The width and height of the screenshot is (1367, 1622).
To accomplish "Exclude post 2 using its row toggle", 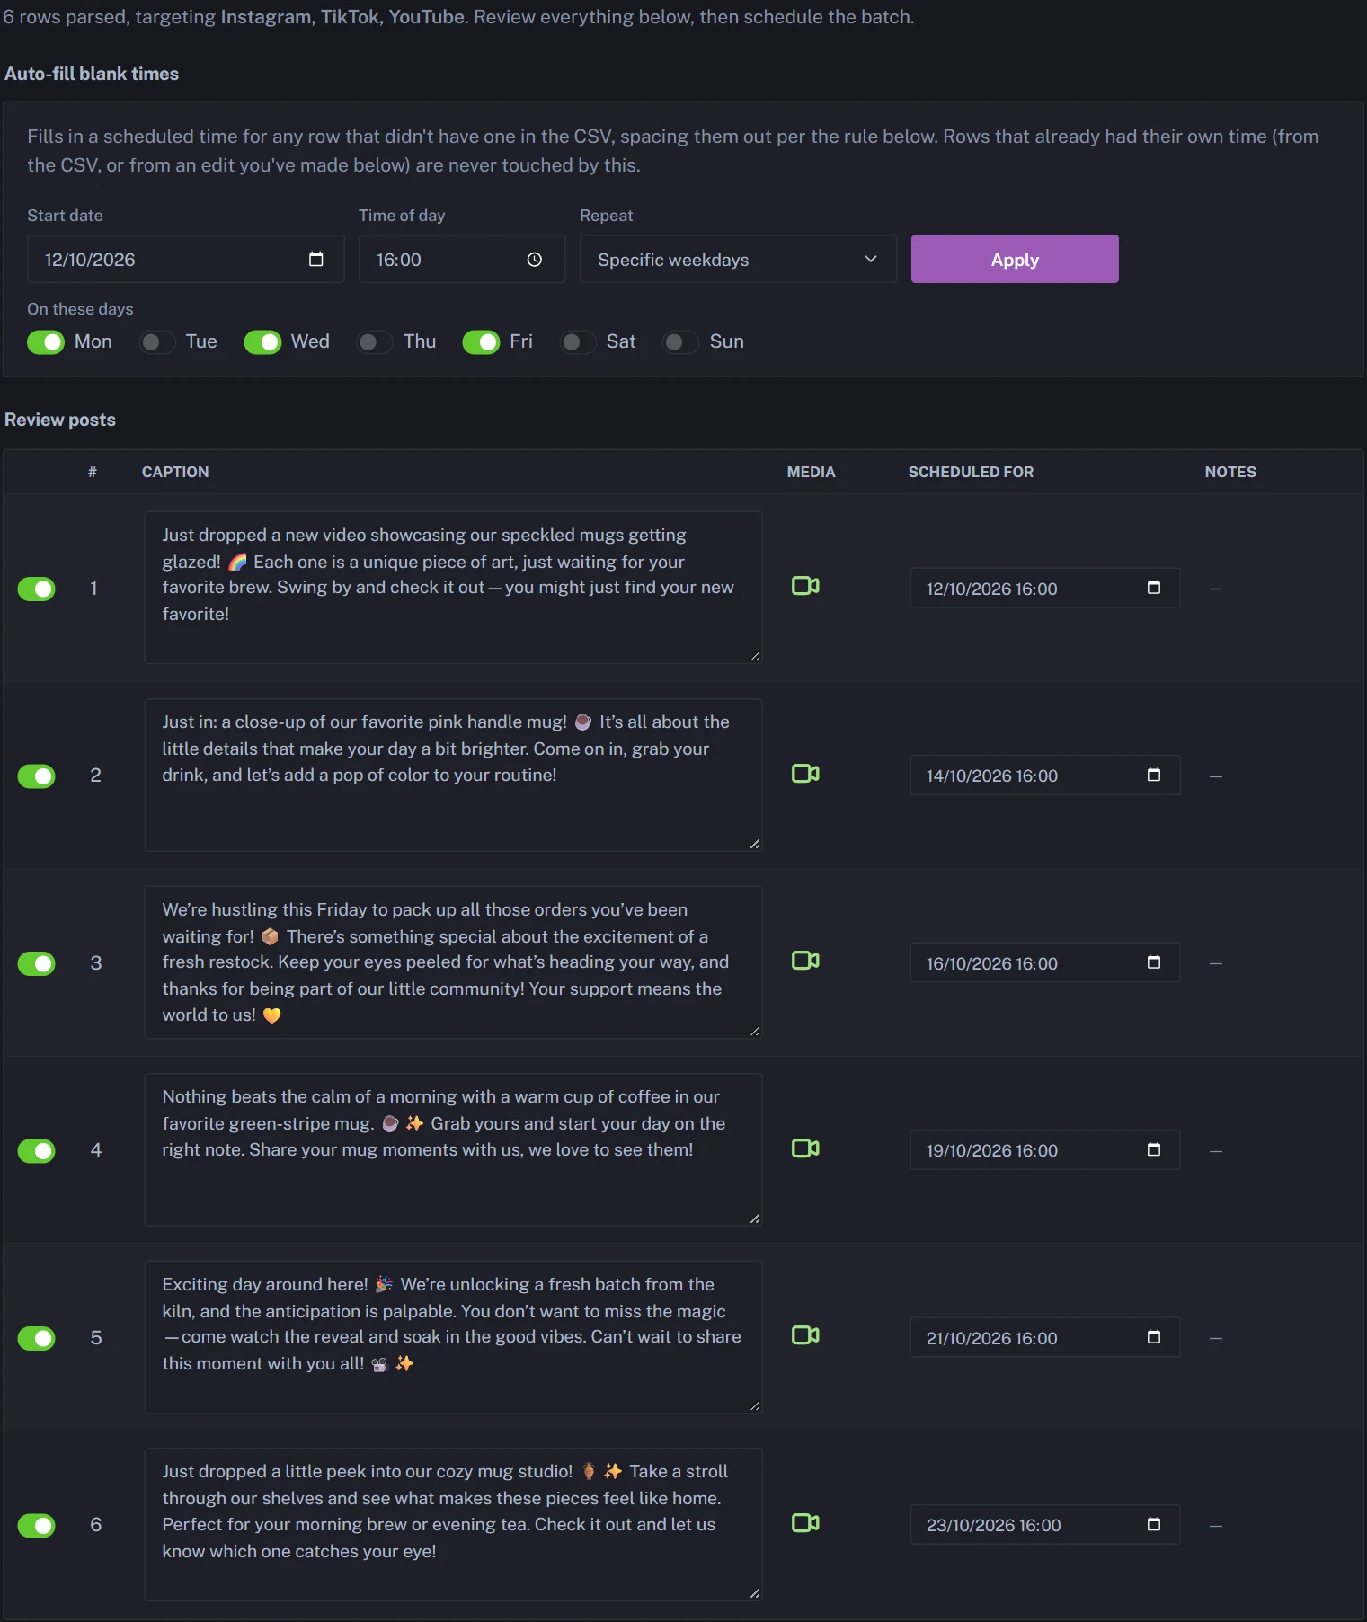I will (37, 776).
